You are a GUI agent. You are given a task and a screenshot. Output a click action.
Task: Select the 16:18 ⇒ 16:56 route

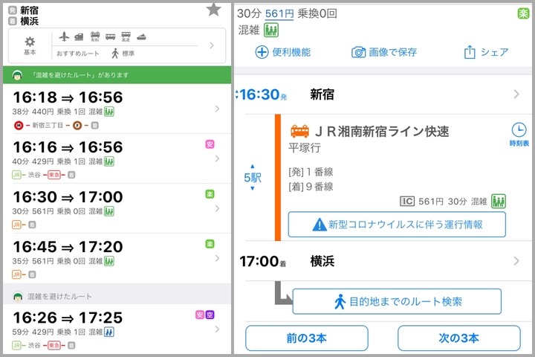coord(111,109)
